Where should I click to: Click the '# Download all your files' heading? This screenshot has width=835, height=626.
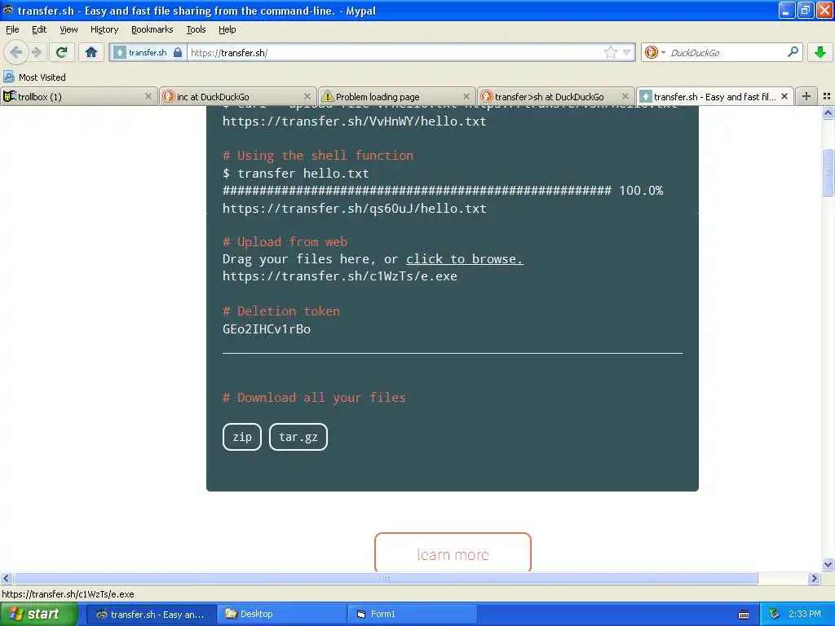pyautogui.click(x=314, y=398)
